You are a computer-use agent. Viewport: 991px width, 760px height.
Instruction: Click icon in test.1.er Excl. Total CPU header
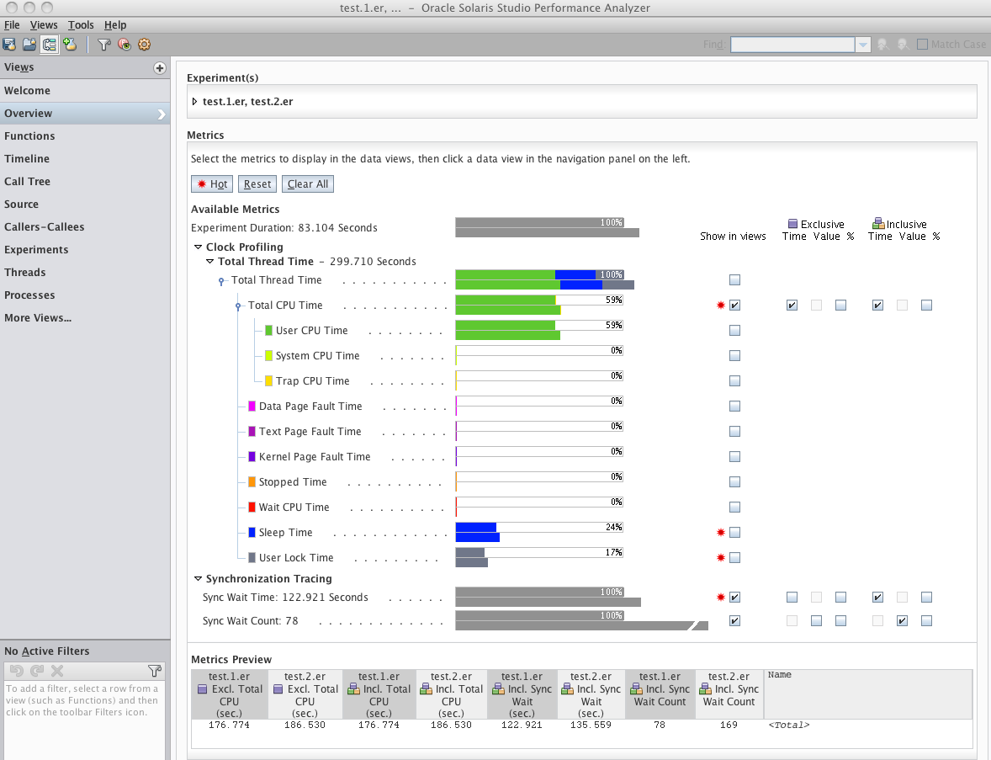tap(202, 689)
